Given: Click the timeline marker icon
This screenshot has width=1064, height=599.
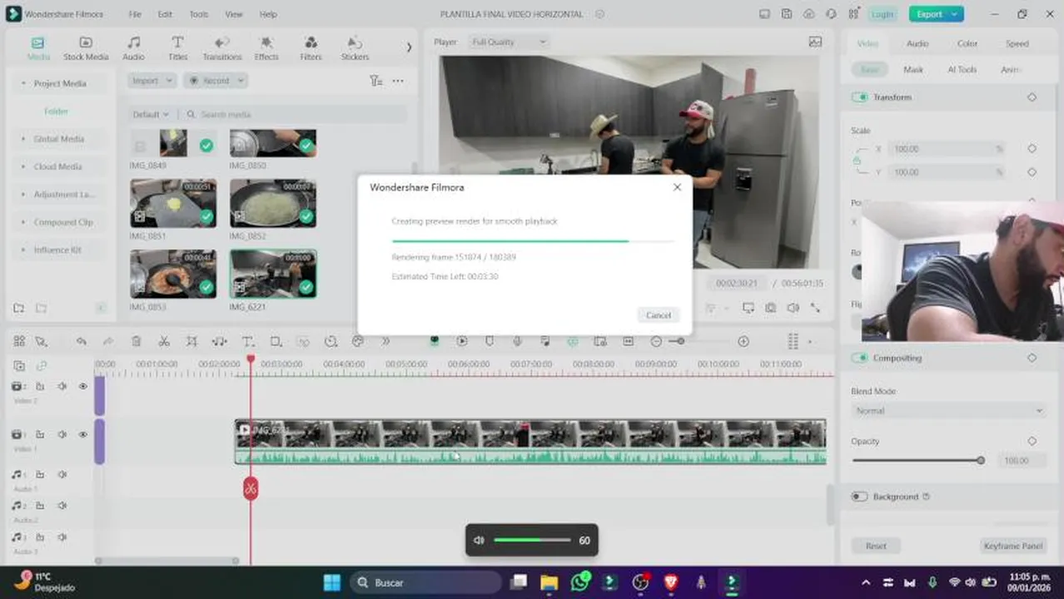Looking at the screenshot, I should (x=490, y=342).
